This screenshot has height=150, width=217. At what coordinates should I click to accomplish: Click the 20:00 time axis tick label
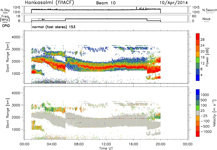pos(160,144)
